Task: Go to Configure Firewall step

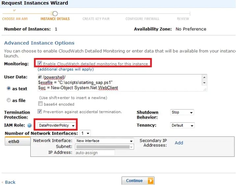Action: tap(142, 19)
